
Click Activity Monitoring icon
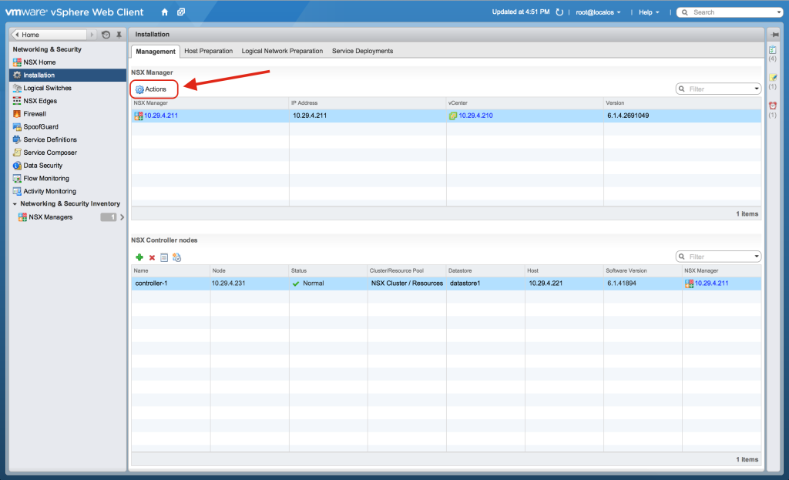tap(17, 191)
